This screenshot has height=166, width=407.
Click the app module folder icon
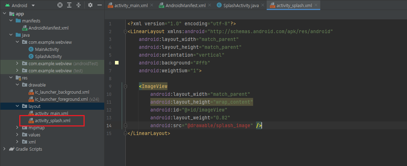pos(12,14)
